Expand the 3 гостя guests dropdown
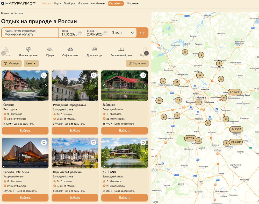 123,33
